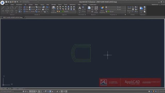Switch to the Layout1 tab
Image resolution: width=165 pixels, height=93 pixels.
point(15,89)
